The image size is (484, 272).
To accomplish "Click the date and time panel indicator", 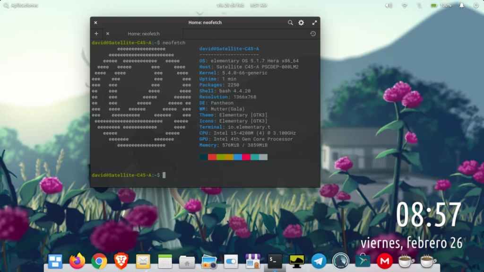I will tap(242, 5).
